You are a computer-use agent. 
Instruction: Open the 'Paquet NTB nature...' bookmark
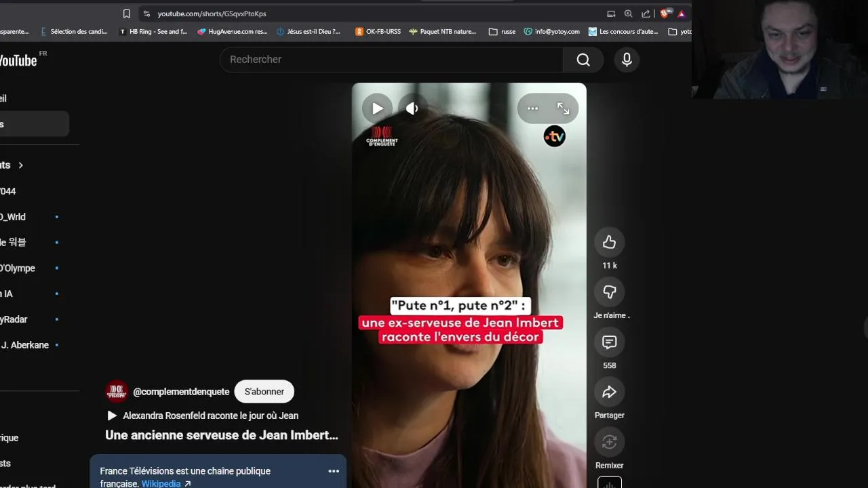[x=443, y=31]
